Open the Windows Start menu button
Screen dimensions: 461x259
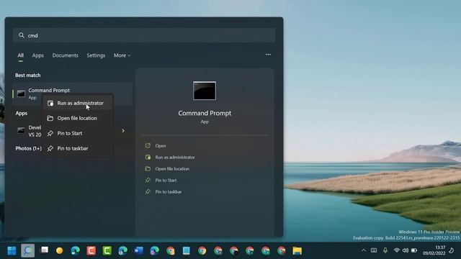point(12,251)
